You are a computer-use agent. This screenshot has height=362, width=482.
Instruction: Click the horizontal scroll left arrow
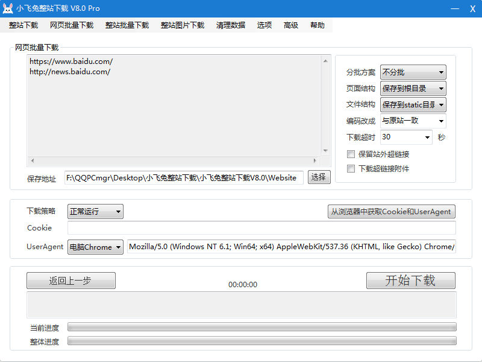tap(33, 161)
